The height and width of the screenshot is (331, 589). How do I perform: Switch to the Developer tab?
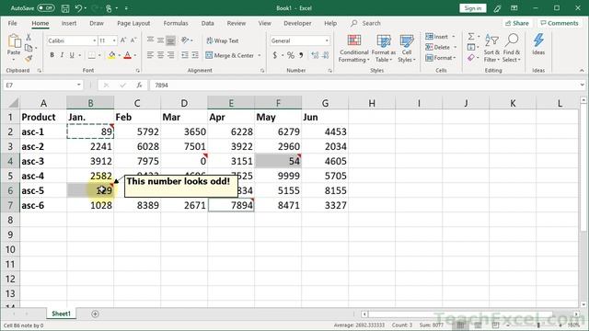tap(297, 23)
